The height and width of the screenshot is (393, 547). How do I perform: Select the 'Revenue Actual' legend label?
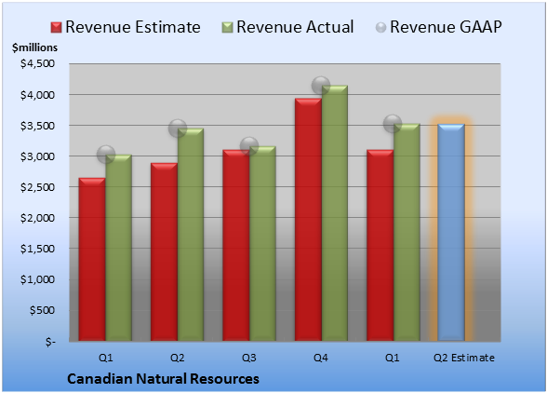point(295,27)
